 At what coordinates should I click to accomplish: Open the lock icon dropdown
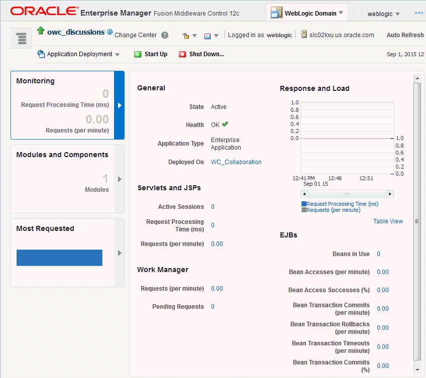pos(189,36)
